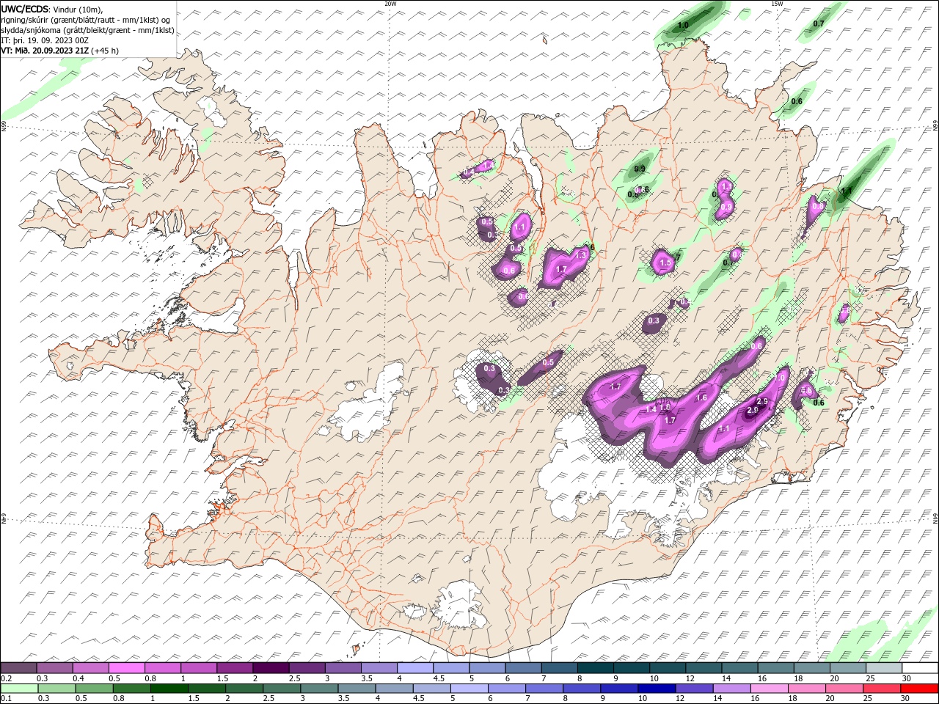This screenshot has width=939, height=704.
Task: Click the rain legend swatch between 0.1 and 0.3
Action: 19,689
